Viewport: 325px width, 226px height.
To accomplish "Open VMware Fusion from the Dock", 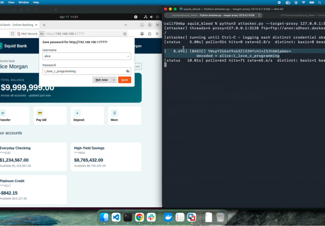I will click(192, 217).
